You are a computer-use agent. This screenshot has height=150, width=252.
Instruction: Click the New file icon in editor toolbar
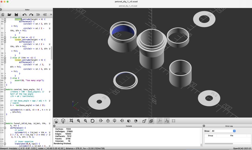[x=3, y=15]
